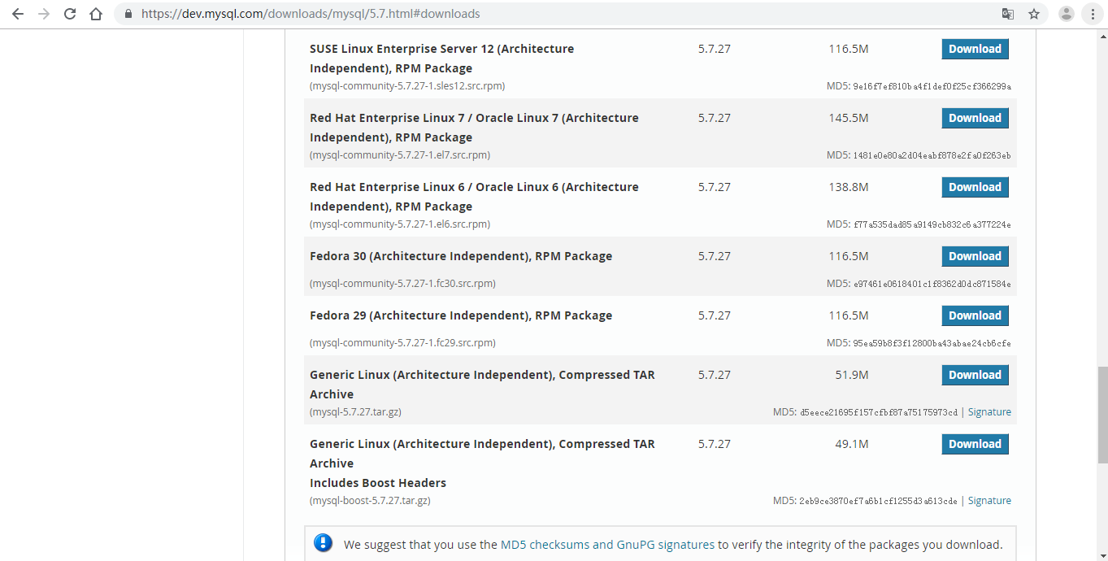Download the Fedora 30 RPM package
The image size is (1108, 561).
[975, 256]
